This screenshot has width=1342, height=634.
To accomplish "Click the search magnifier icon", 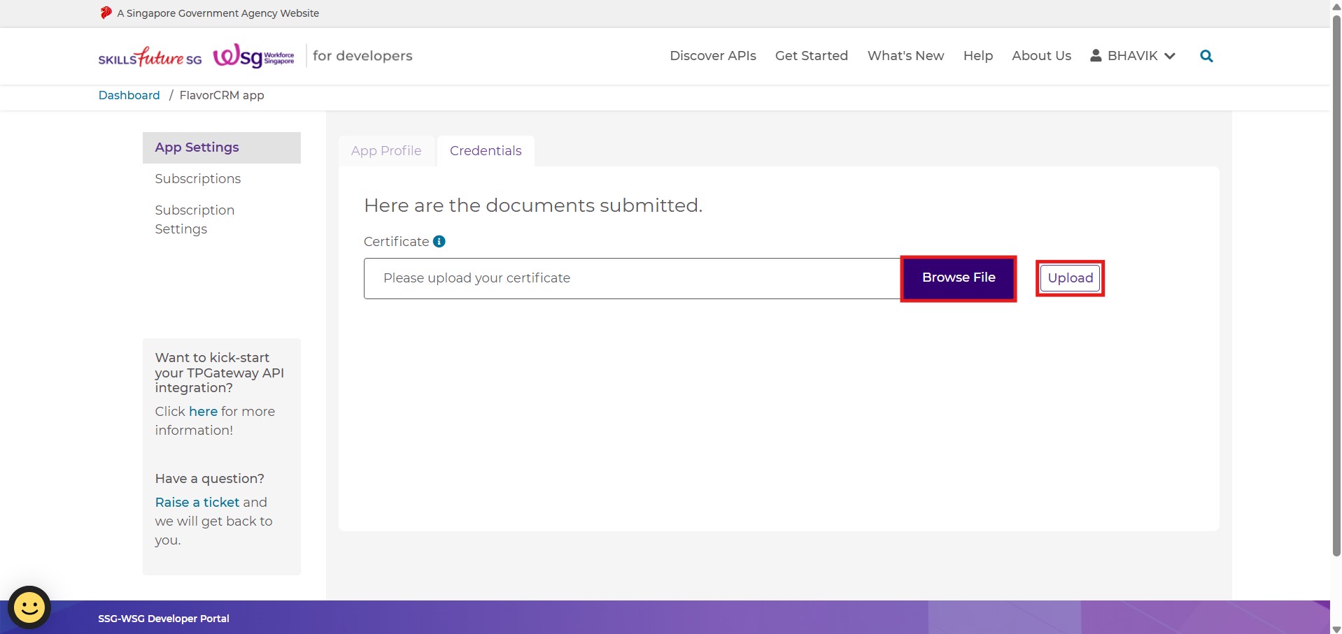I will point(1206,56).
